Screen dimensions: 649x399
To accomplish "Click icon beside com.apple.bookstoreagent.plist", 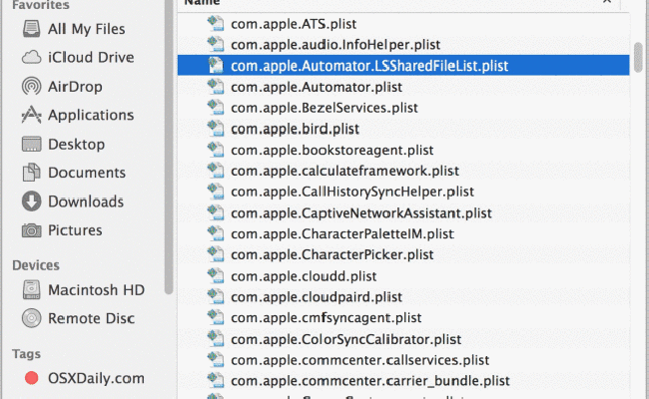I will tap(216, 150).
